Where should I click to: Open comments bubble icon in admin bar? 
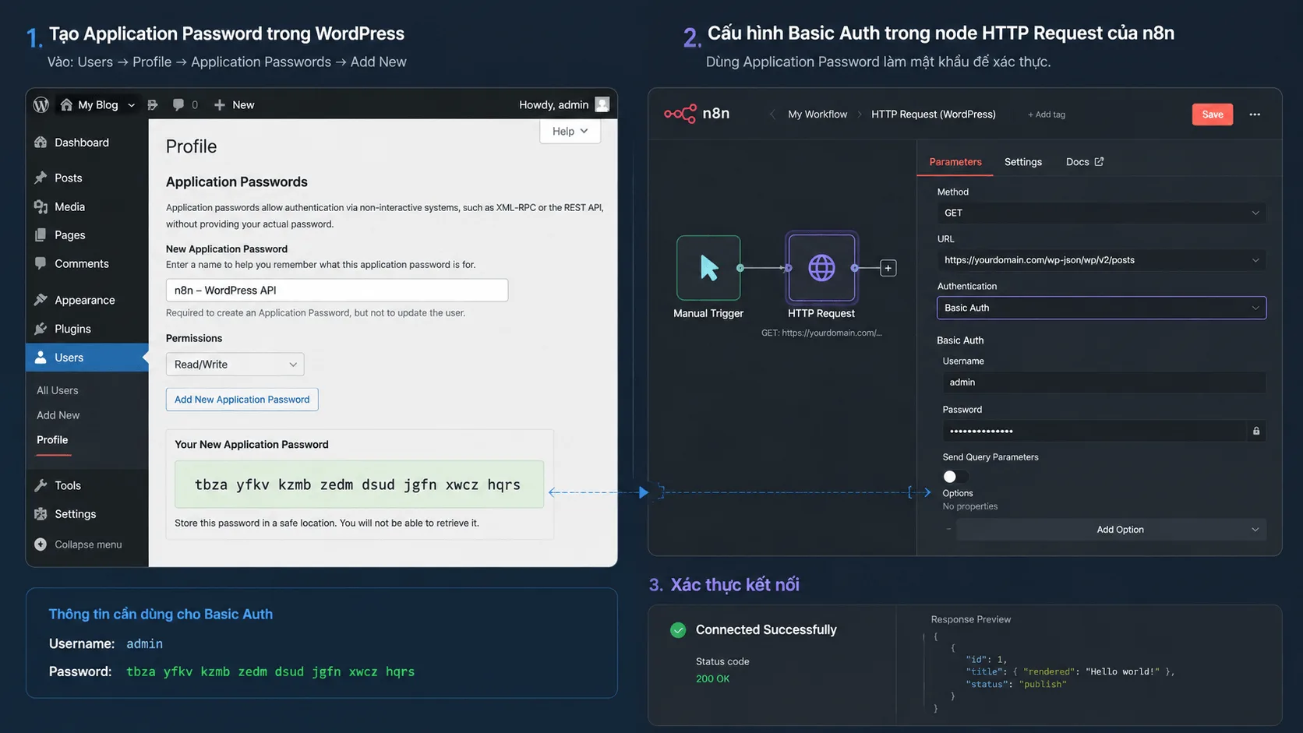click(178, 104)
